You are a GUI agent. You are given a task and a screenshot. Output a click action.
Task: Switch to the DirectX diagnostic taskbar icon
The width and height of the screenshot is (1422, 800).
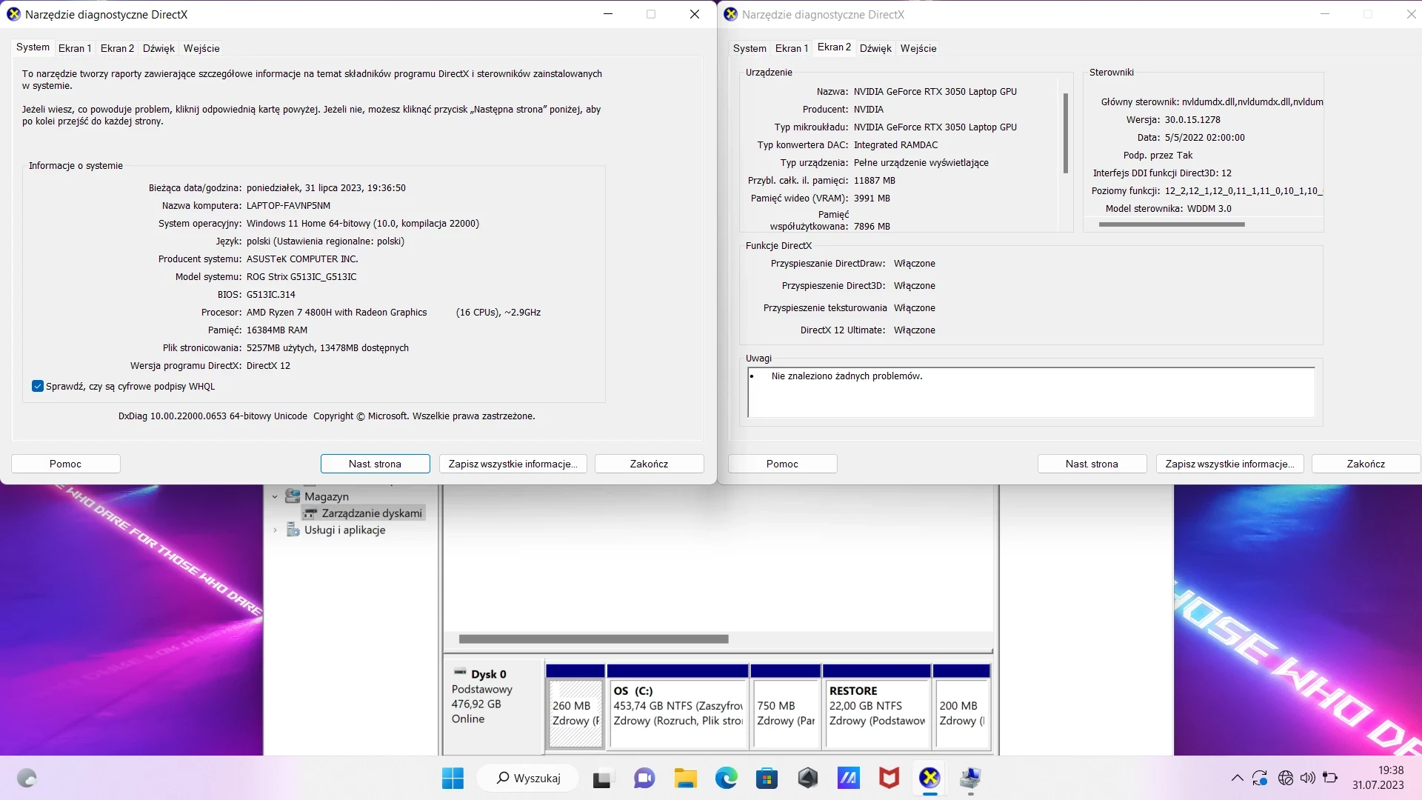(930, 778)
